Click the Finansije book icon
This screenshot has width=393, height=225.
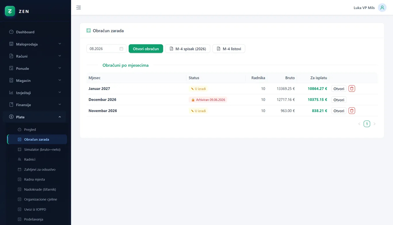(11, 105)
